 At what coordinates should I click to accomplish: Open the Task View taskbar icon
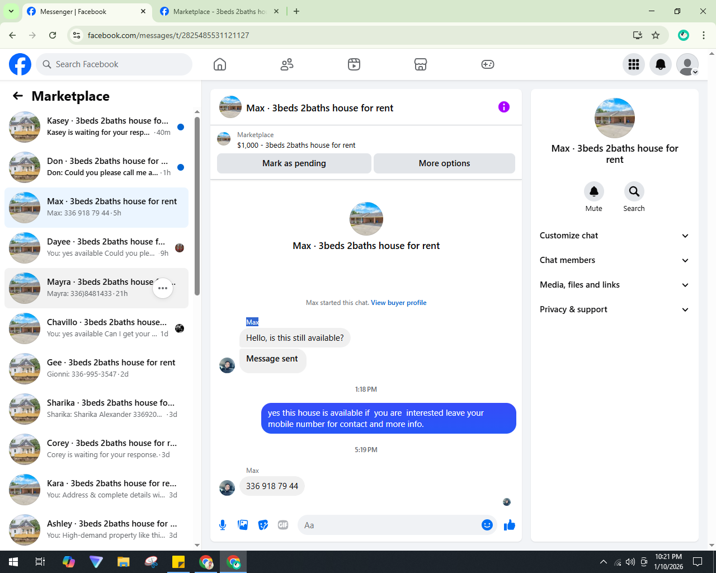[x=40, y=562]
